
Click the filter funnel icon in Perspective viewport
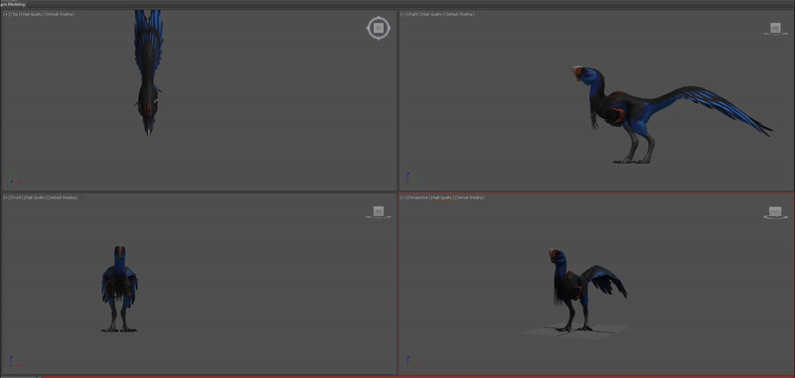[489, 197]
